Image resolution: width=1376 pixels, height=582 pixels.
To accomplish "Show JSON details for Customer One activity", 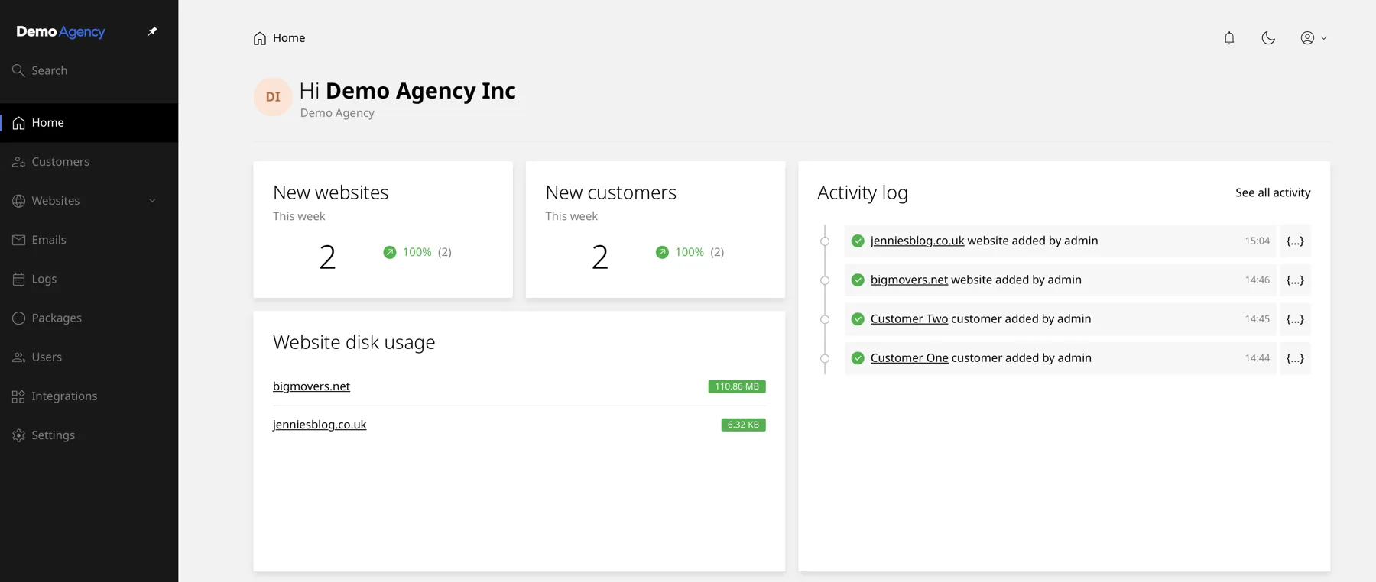I will click(1295, 357).
